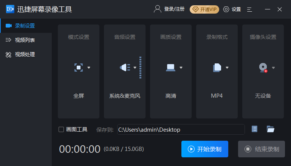Close the recorder window
The width and height of the screenshot is (291, 166).
coord(280,9)
